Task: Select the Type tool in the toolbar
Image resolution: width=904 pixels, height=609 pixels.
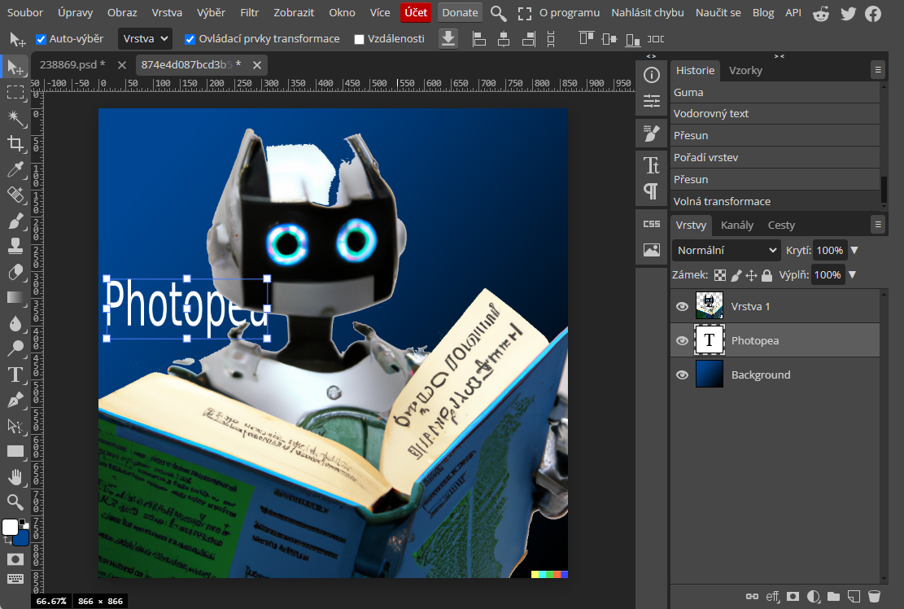Action: (15, 375)
